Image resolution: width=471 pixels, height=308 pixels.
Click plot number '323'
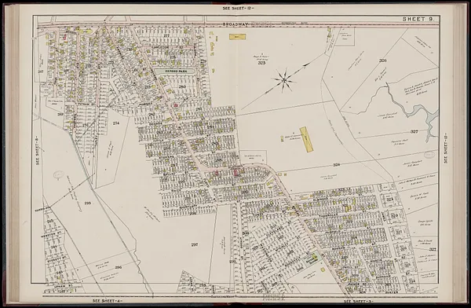pos(261,63)
